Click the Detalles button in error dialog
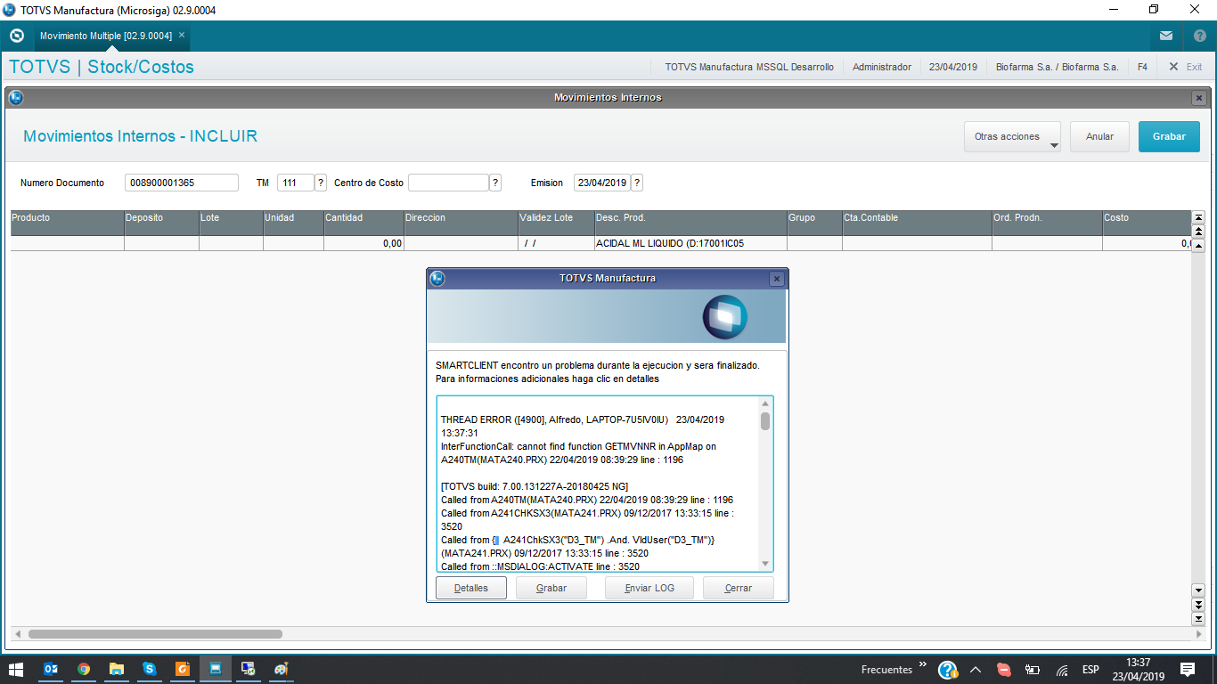1217x684 pixels. [x=471, y=588]
